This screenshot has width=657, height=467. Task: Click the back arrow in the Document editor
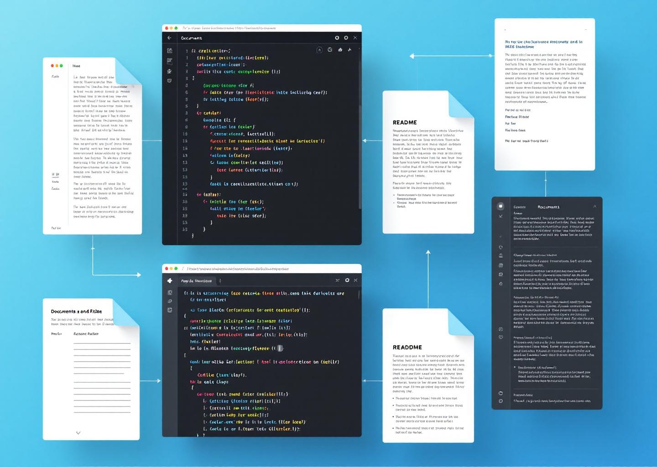tap(169, 37)
